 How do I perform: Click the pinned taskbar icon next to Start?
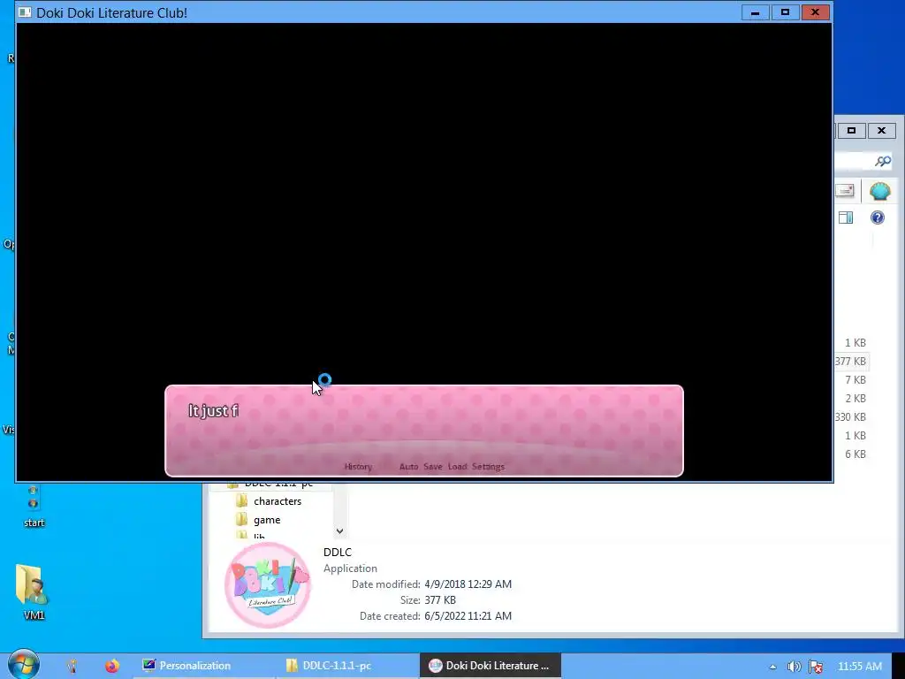click(x=72, y=666)
